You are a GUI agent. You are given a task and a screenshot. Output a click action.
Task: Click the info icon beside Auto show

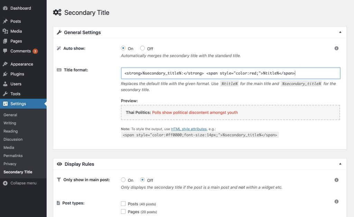(x=336, y=48)
